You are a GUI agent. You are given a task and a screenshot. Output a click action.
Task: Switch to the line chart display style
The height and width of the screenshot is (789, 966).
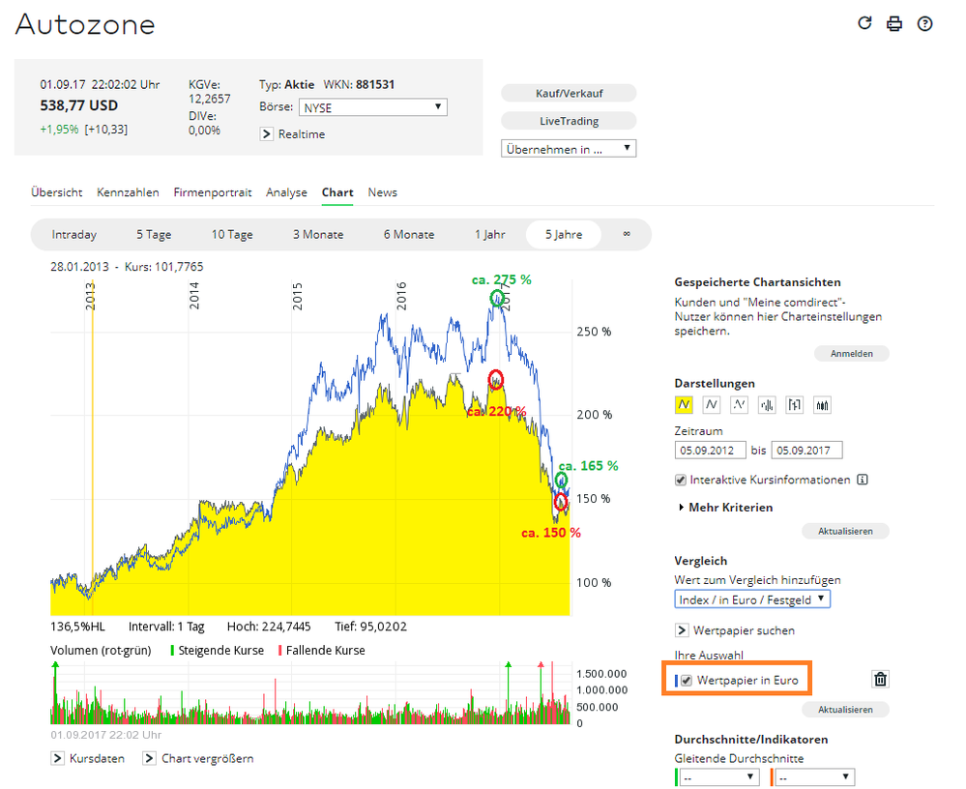pyautogui.click(x=712, y=404)
